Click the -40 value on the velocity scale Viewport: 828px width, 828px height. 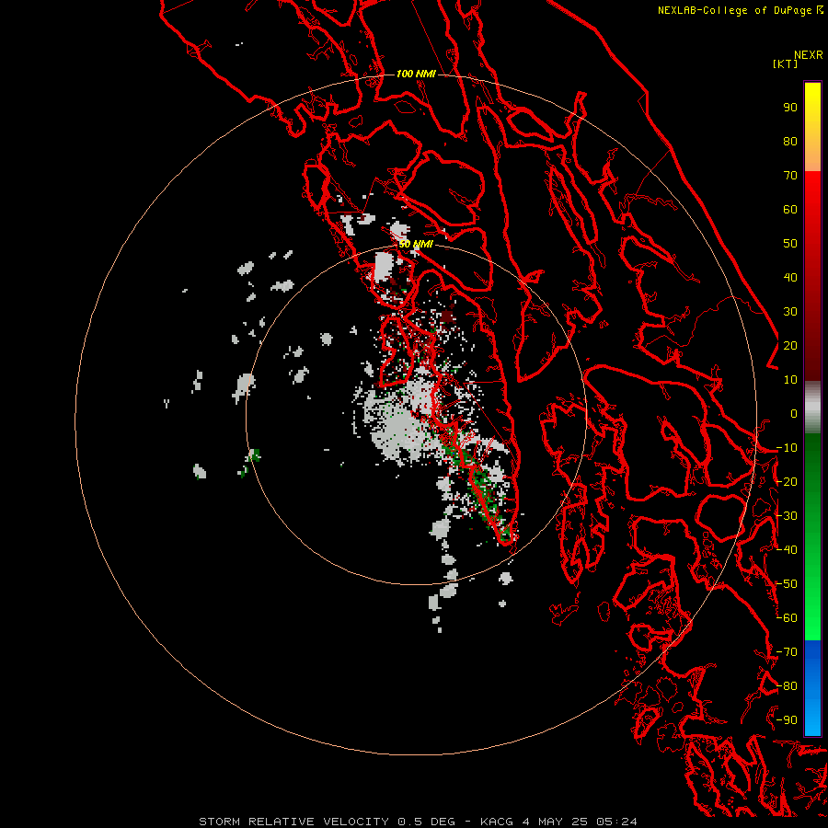(x=787, y=550)
